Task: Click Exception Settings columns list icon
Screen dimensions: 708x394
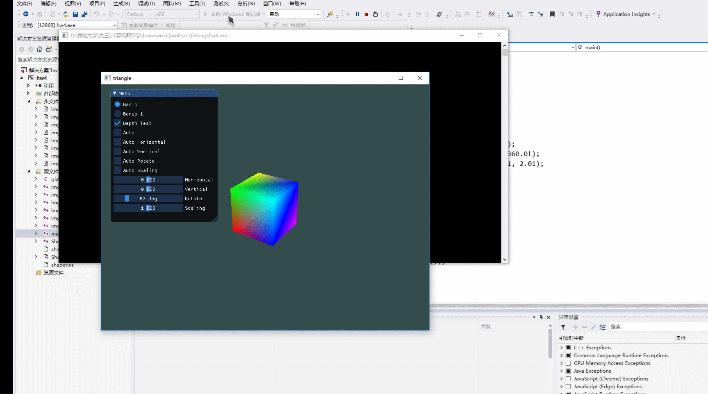Action: coord(603,327)
